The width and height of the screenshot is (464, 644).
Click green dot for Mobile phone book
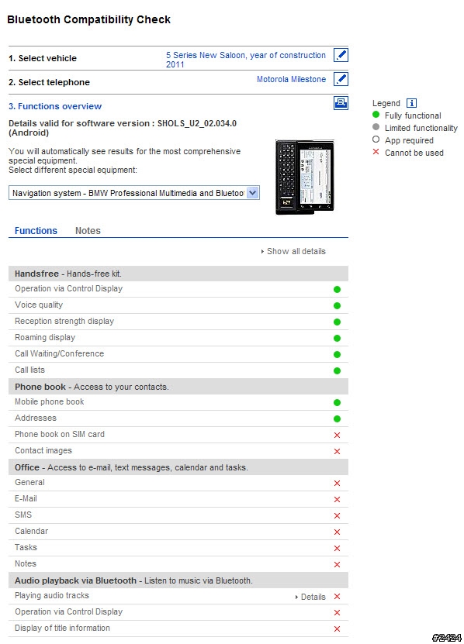click(337, 402)
